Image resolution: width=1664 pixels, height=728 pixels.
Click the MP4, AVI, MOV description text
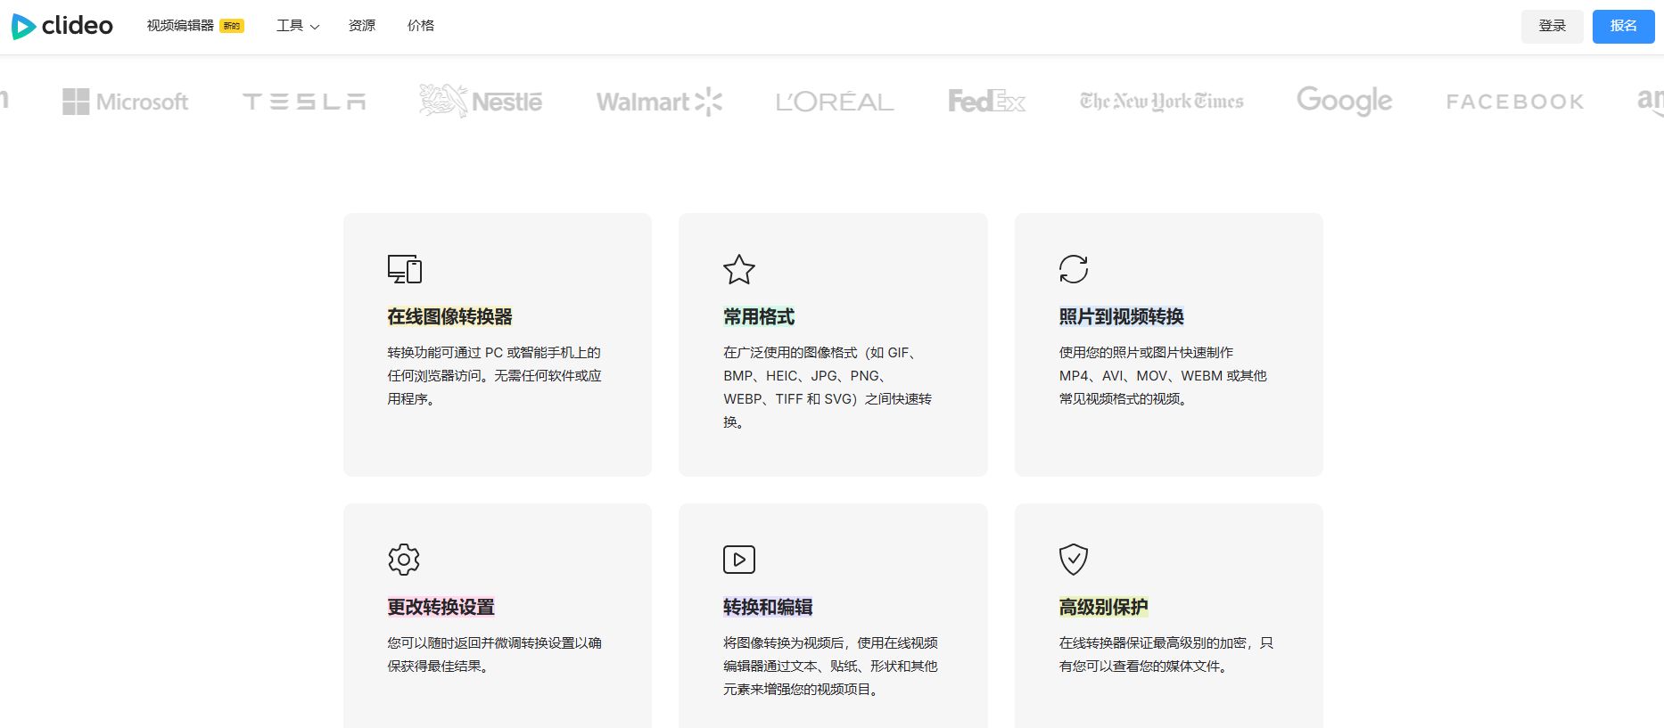point(1163,376)
